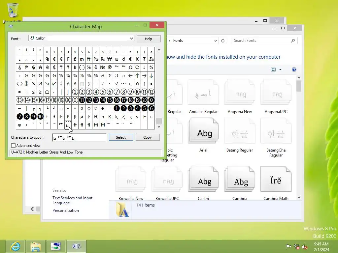Enable the Advanced view checkbox
Image resolution: width=338 pixels, height=253 pixels.
click(13, 145)
